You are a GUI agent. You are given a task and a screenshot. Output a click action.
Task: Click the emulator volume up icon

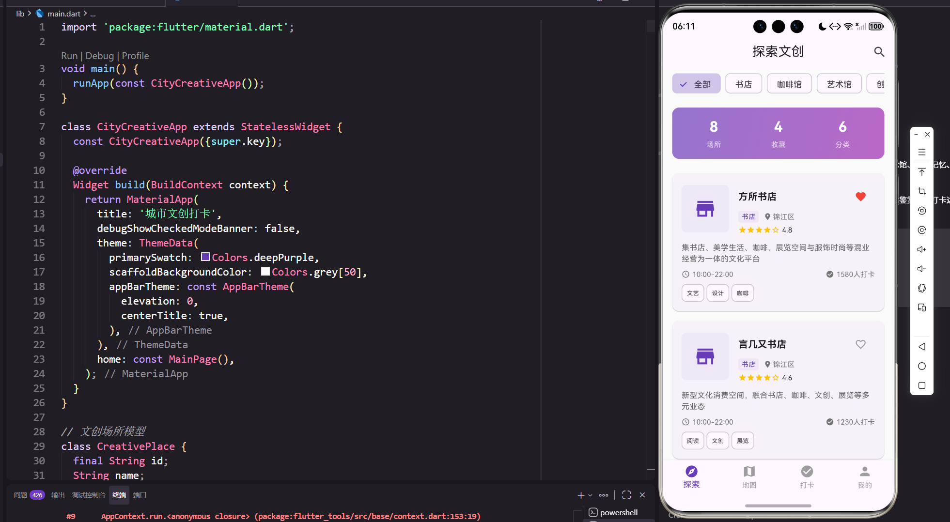pyautogui.click(x=922, y=249)
